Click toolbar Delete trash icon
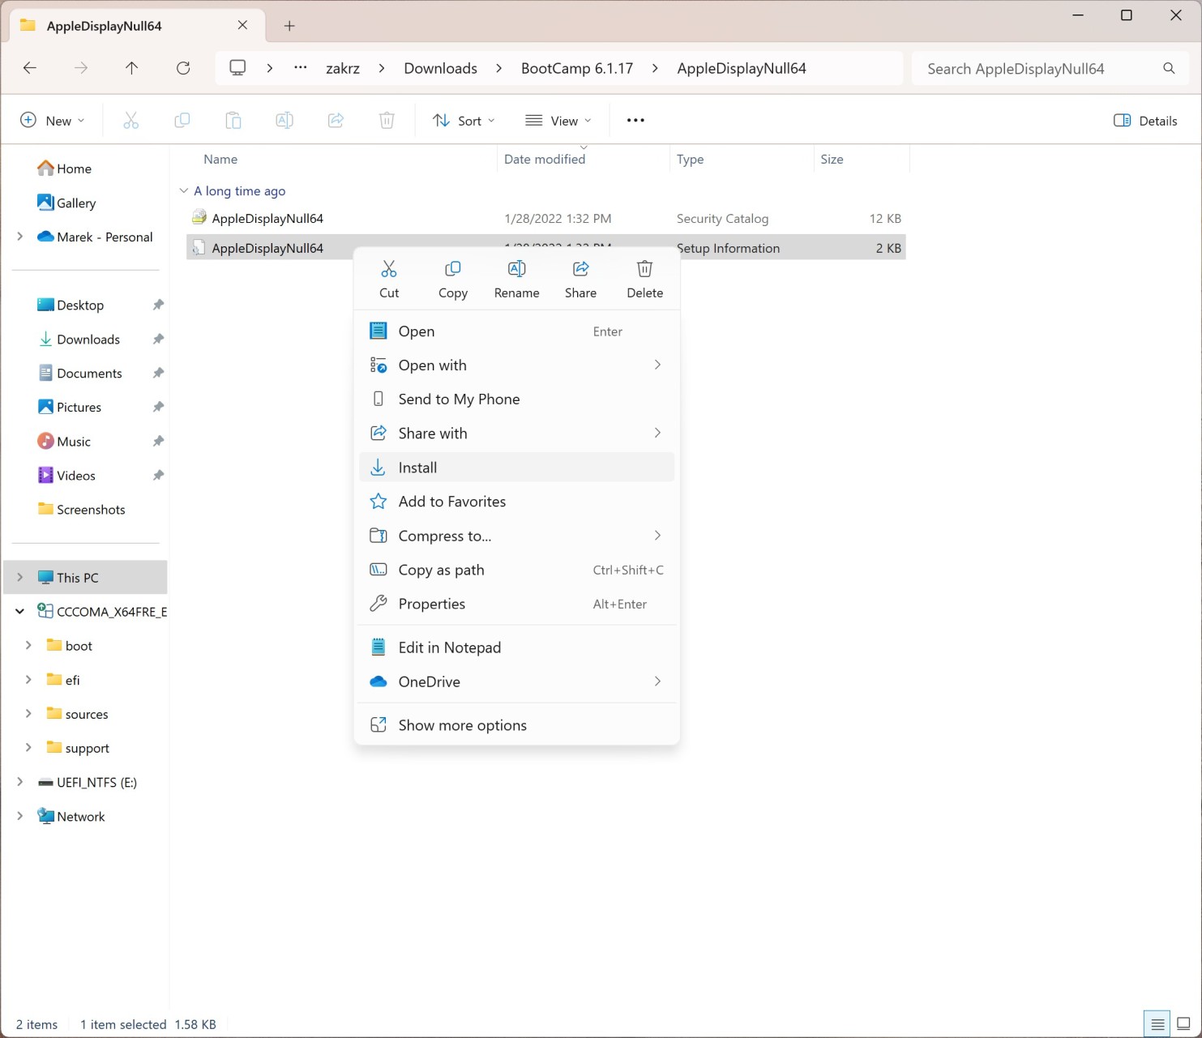 click(x=387, y=121)
